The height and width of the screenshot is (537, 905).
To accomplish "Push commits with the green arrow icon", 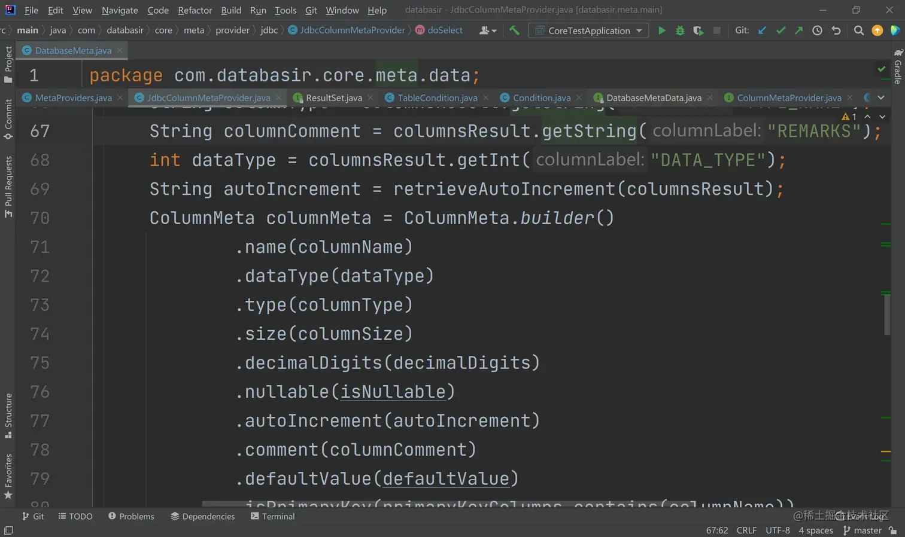I will point(798,30).
